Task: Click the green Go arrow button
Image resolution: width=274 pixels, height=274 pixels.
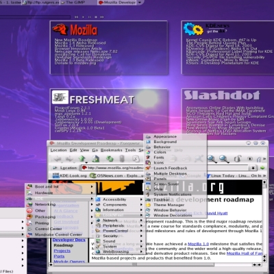Action: pos(262,168)
